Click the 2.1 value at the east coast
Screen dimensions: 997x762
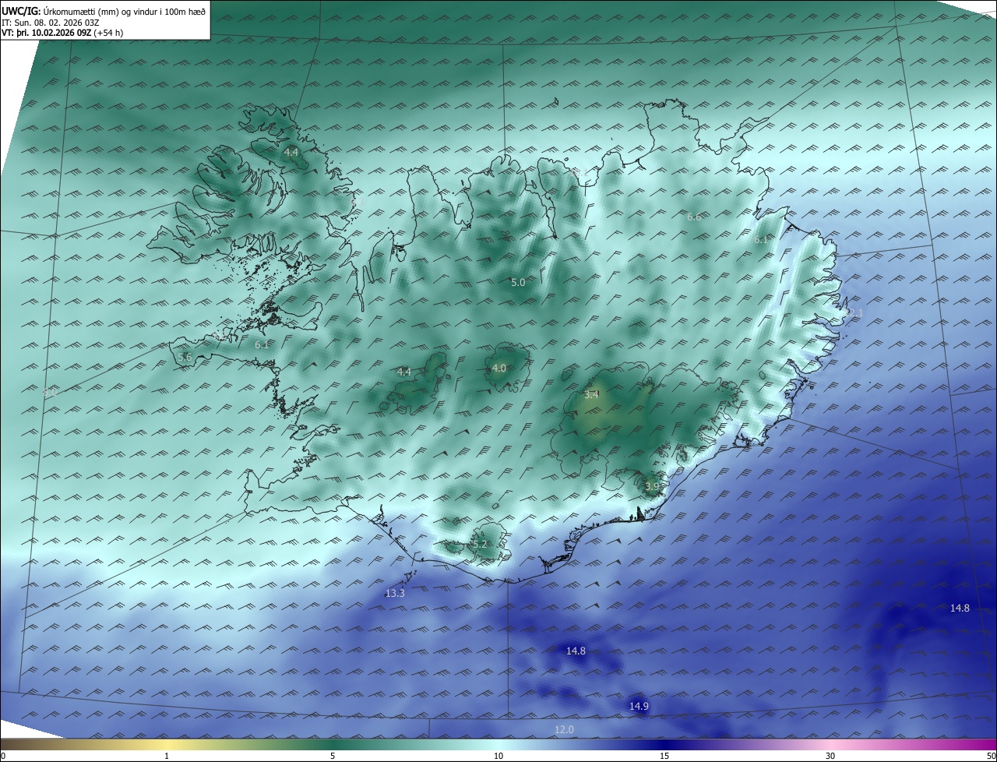[x=856, y=313]
